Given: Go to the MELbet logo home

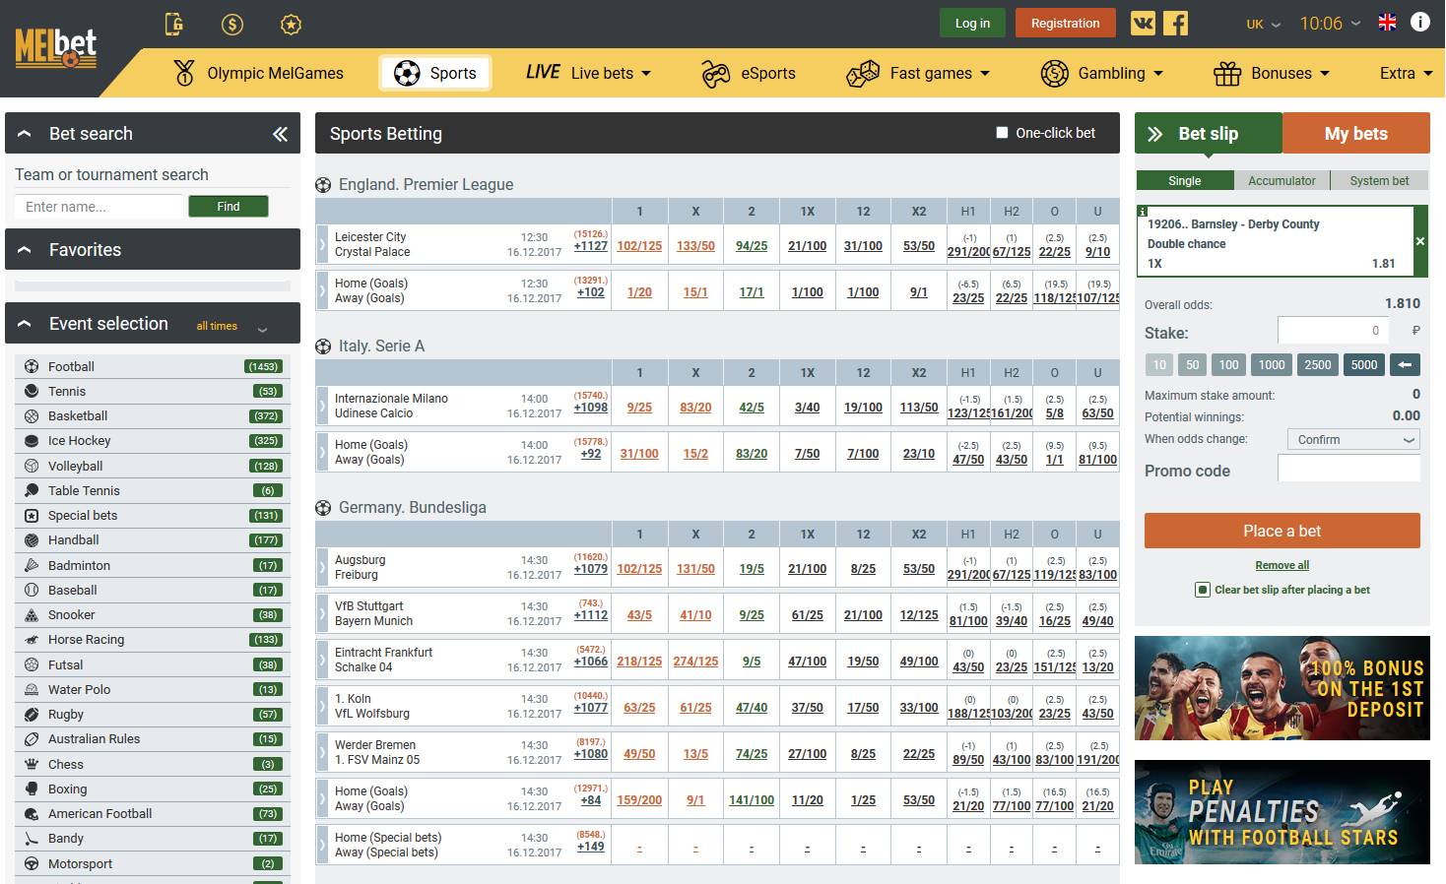Looking at the screenshot, I should tap(56, 49).
